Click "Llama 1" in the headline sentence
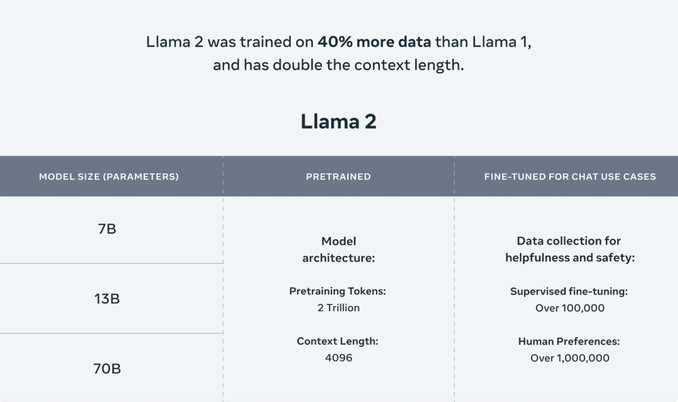The height and width of the screenshot is (402, 678). pyautogui.click(x=500, y=42)
